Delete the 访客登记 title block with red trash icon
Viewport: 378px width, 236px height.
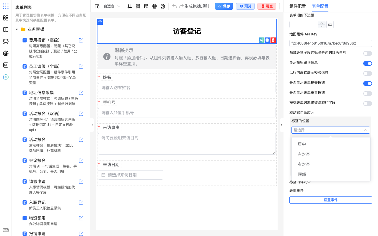(x=273, y=40)
